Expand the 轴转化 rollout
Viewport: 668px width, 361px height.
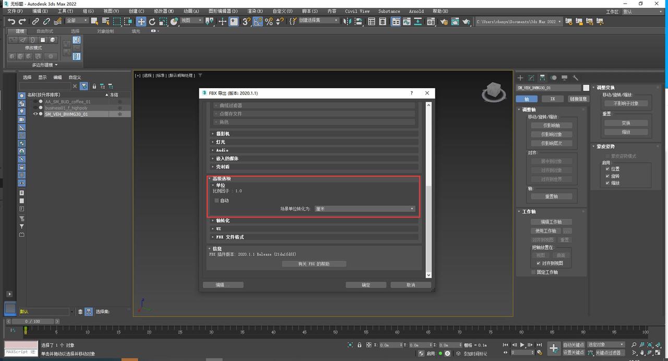315,221
